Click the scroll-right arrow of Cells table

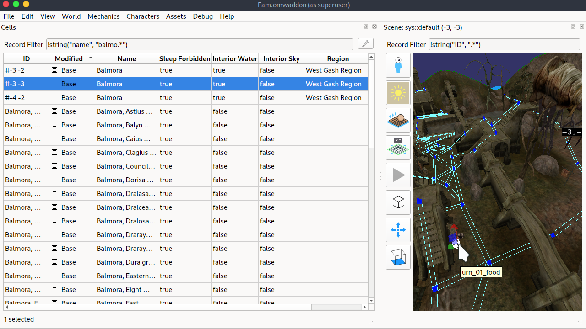point(365,307)
